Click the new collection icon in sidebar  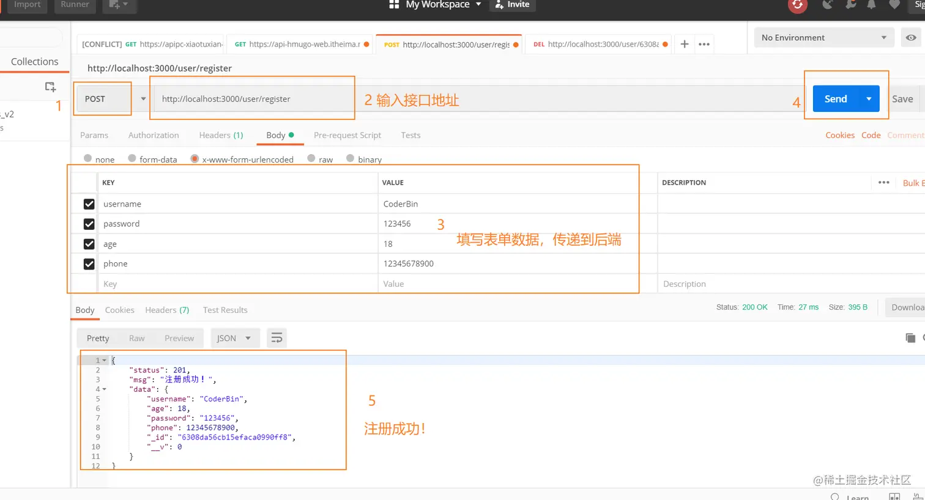[x=51, y=87]
